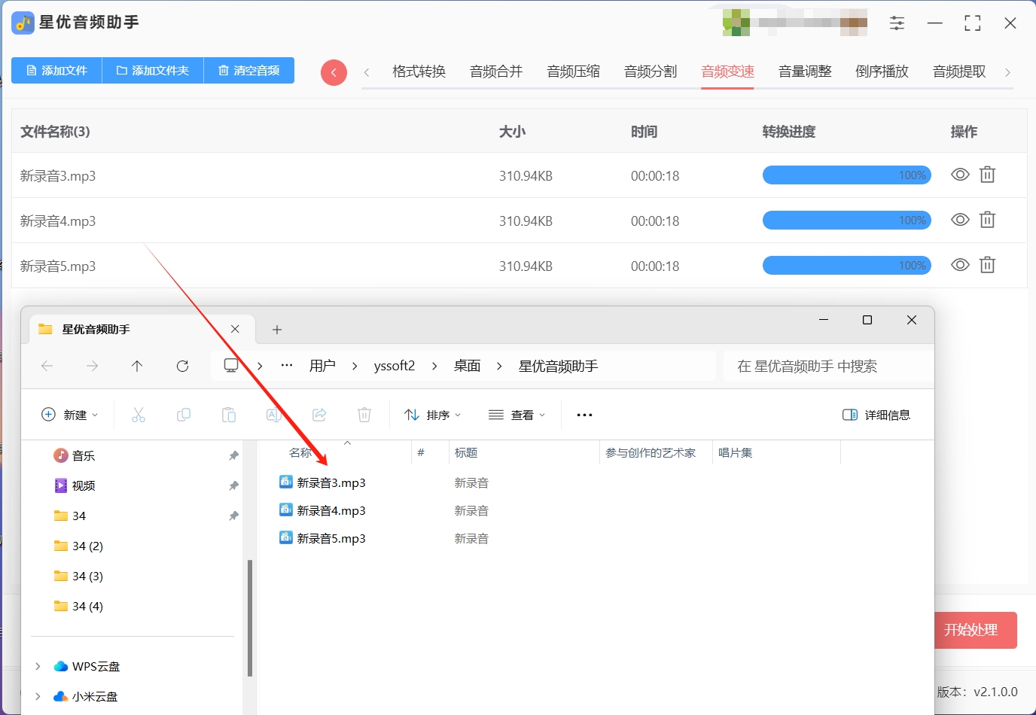Image resolution: width=1036 pixels, height=715 pixels.
Task: Expand the 小米云盘 tree node
Action: coord(38,696)
